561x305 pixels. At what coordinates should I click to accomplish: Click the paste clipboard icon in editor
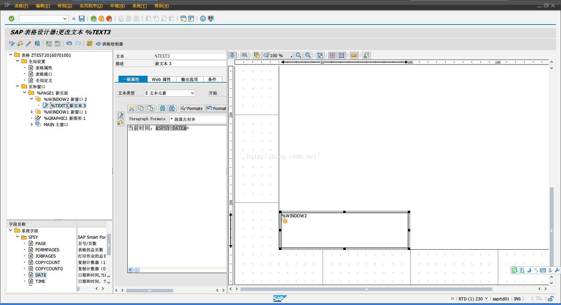150,108
